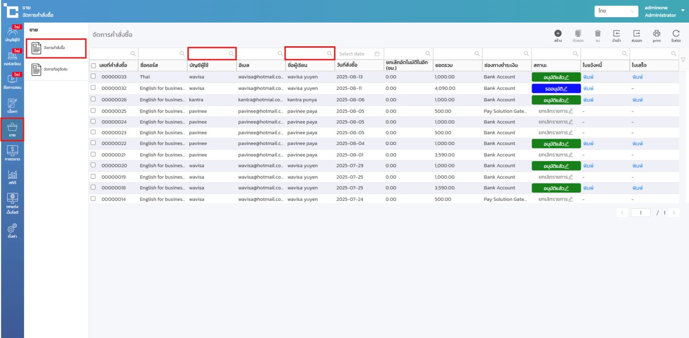Click the บัญชีผู้ใช้ column search field

[209, 53]
